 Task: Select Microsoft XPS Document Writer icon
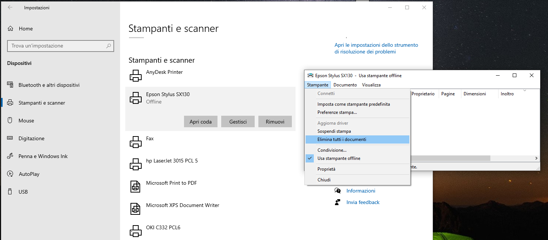click(136, 209)
